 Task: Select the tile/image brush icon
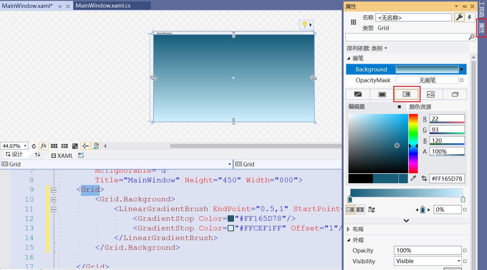tap(431, 94)
